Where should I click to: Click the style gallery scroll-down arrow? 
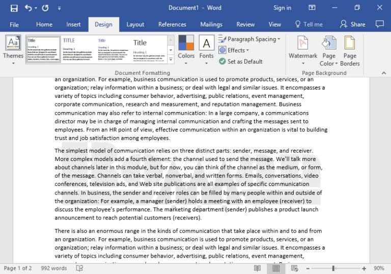pos(171,50)
